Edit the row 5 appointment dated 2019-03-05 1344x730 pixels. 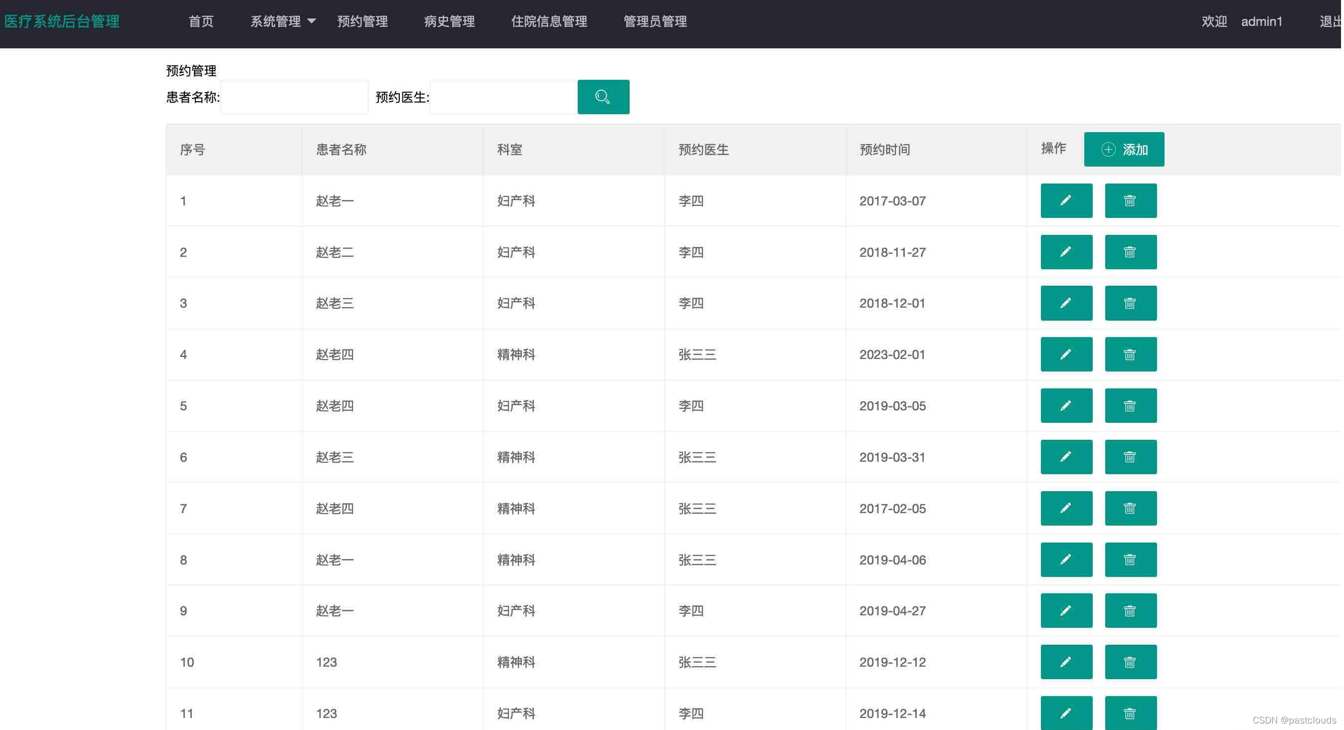(x=1066, y=405)
